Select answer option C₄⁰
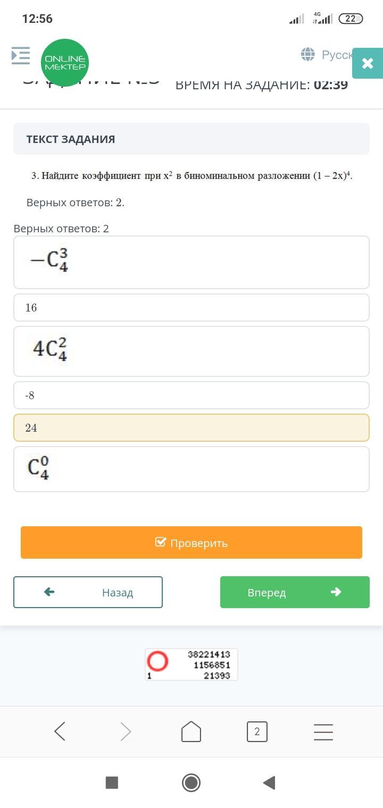 pyautogui.click(x=191, y=469)
